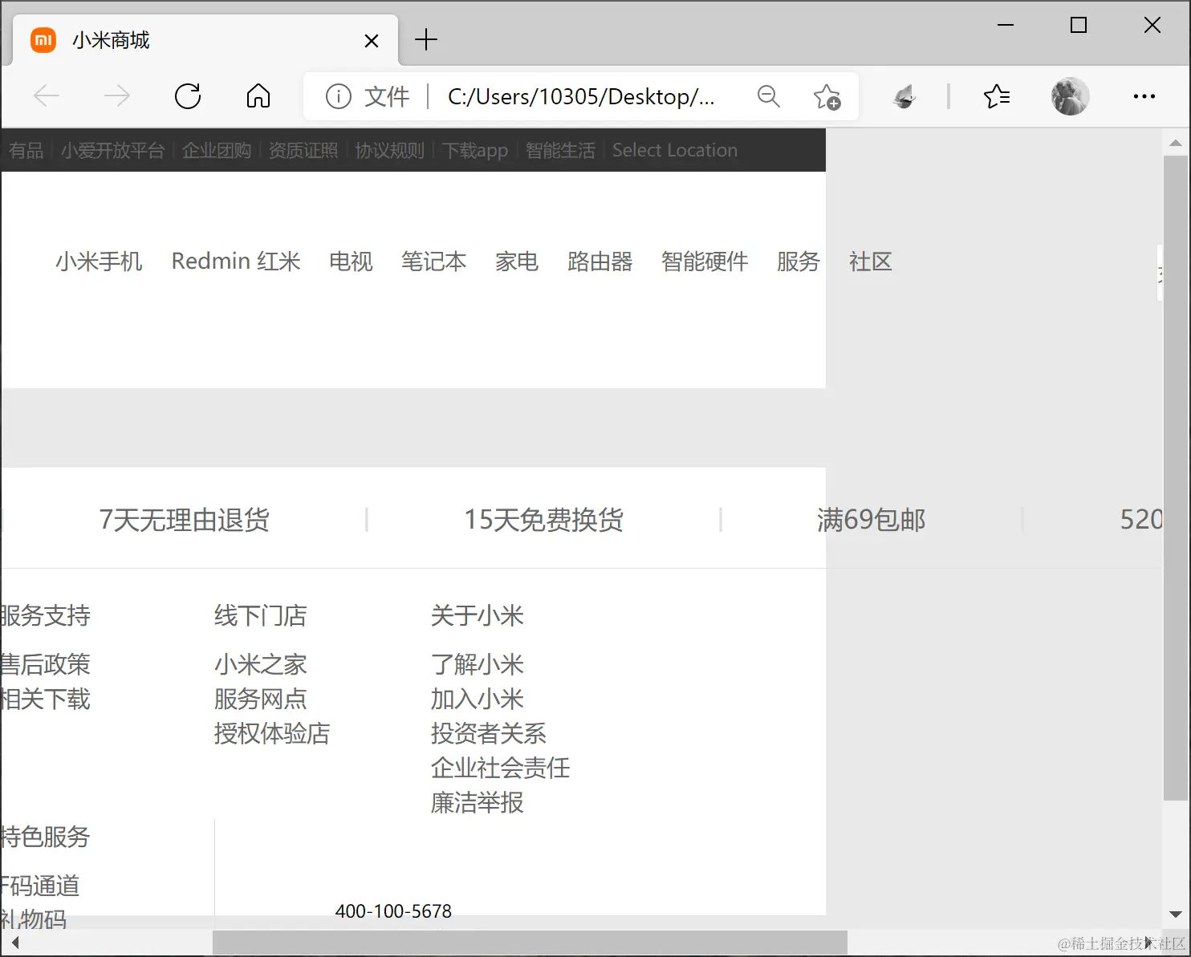
Task: Click the page reload icon
Action: point(188,96)
